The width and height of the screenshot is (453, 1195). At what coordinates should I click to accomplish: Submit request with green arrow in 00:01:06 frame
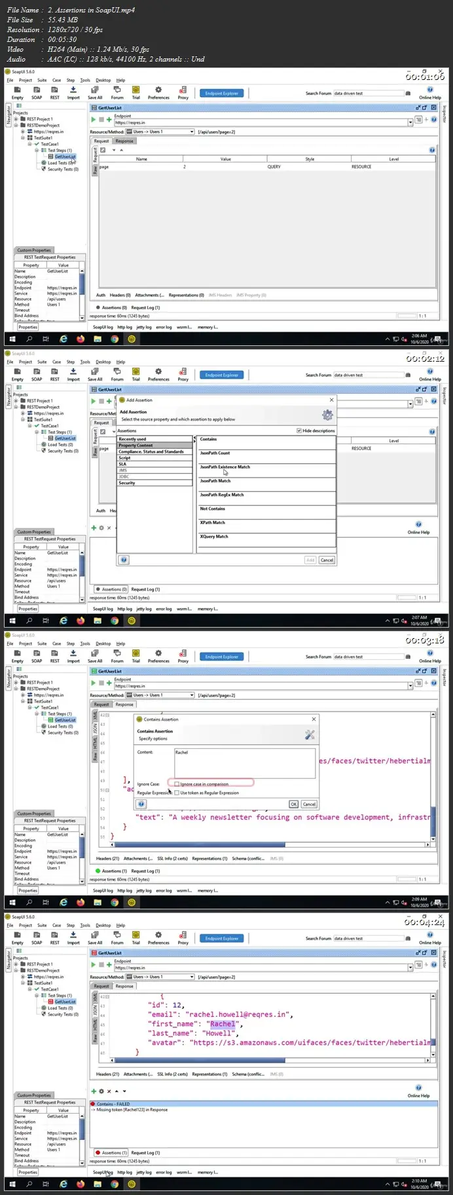tap(94, 119)
